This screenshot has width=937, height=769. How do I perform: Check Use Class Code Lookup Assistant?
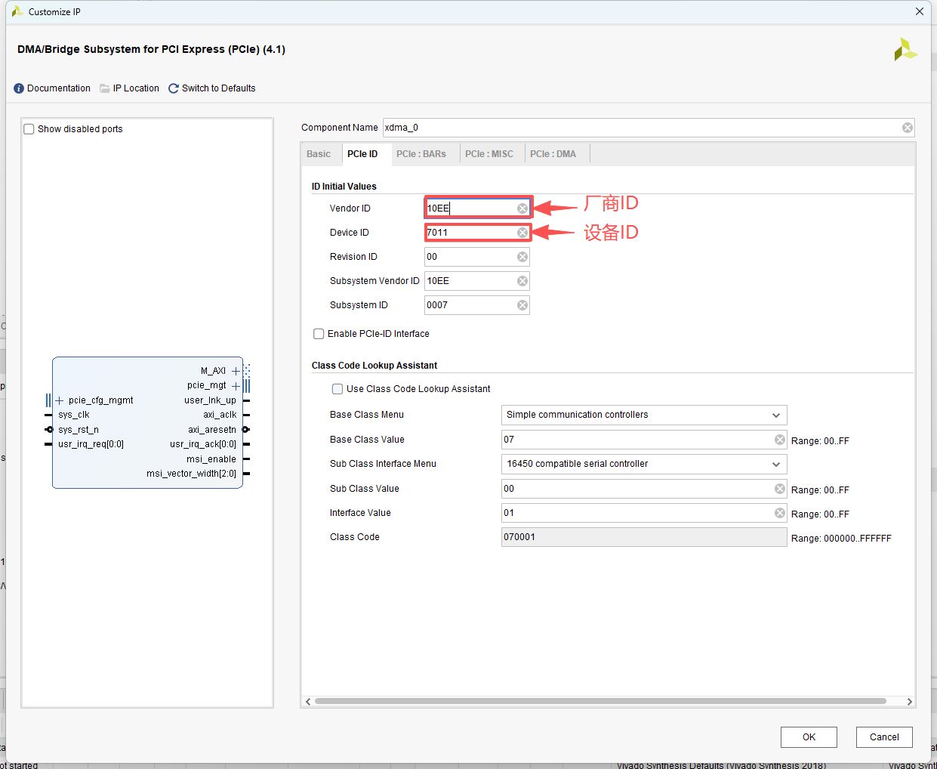point(338,389)
